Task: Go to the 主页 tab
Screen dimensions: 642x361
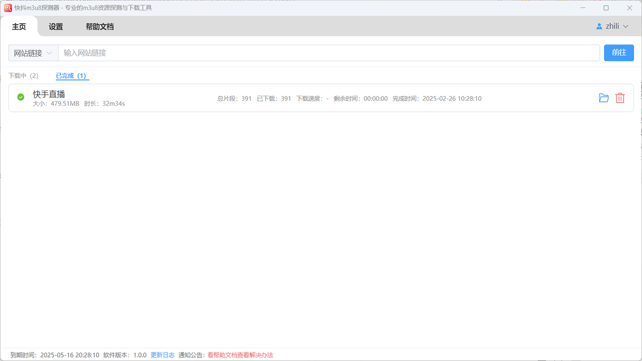Action: pos(19,27)
